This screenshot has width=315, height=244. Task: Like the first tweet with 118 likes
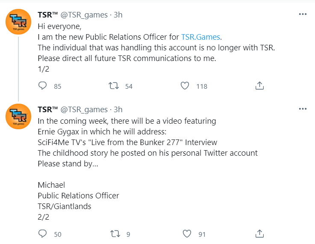pyautogui.click(x=185, y=86)
